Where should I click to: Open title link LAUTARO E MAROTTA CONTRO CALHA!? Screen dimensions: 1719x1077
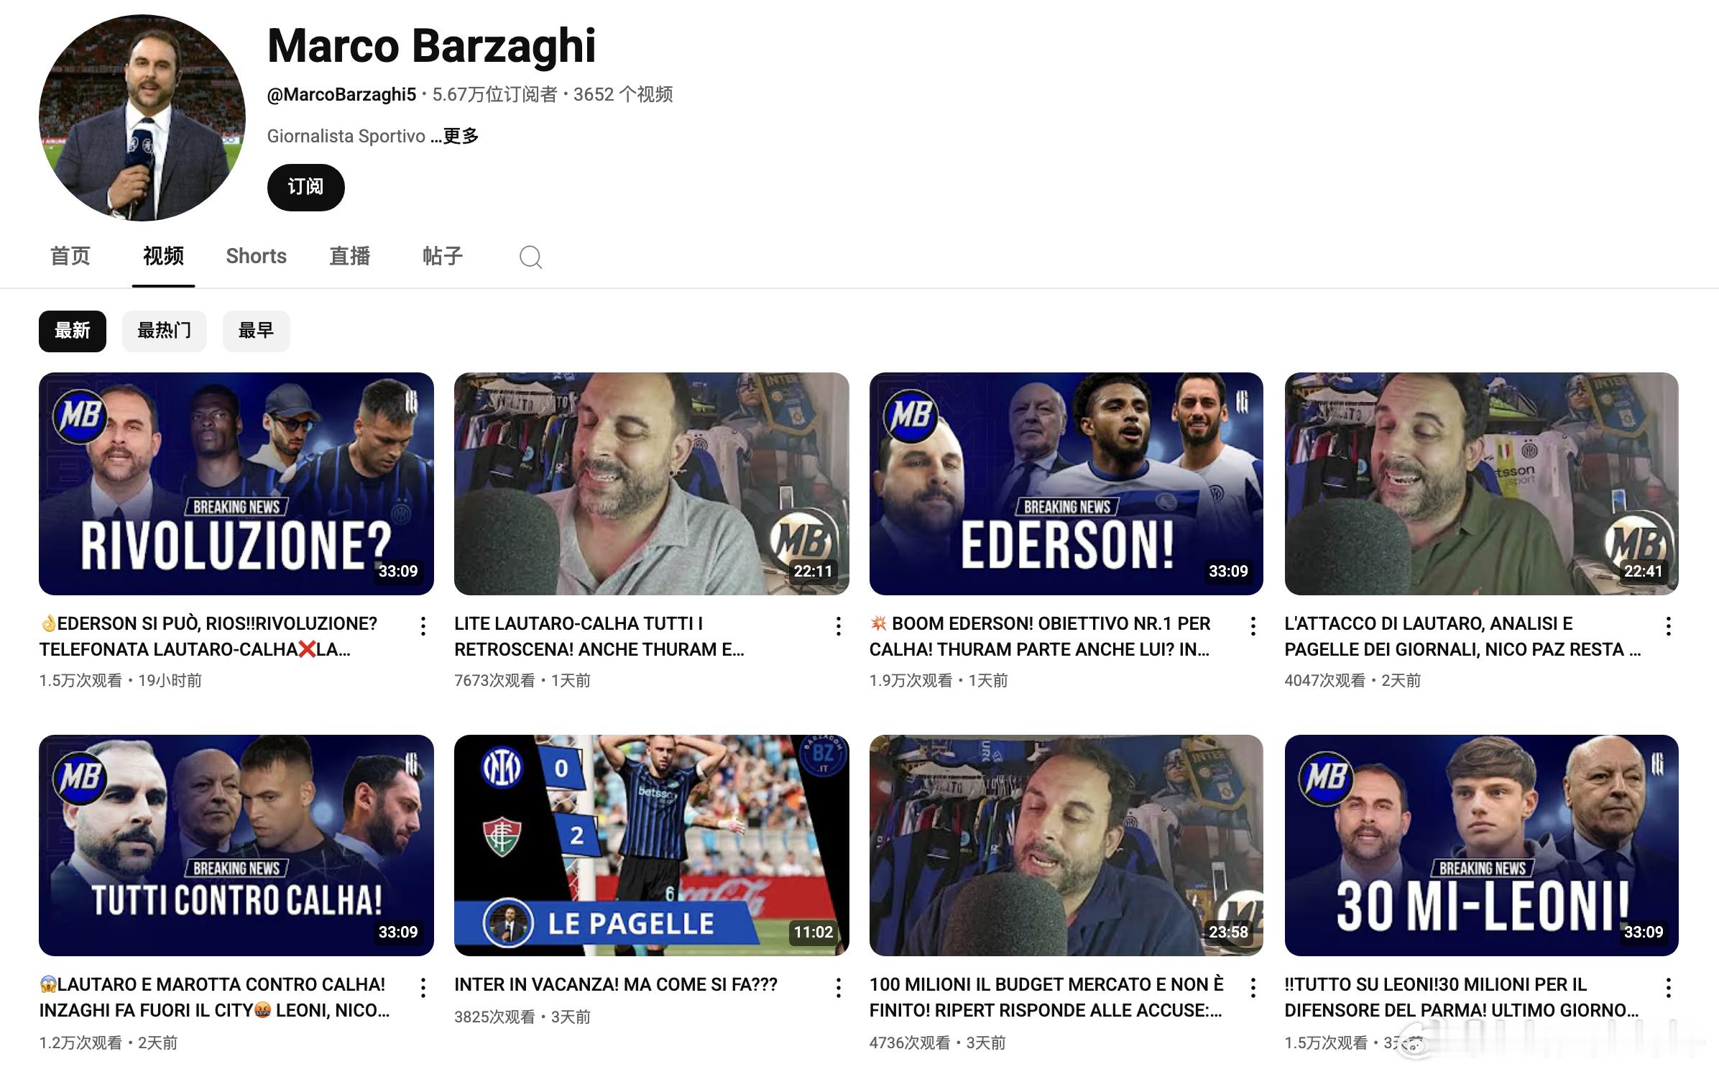click(x=215, y=997)
